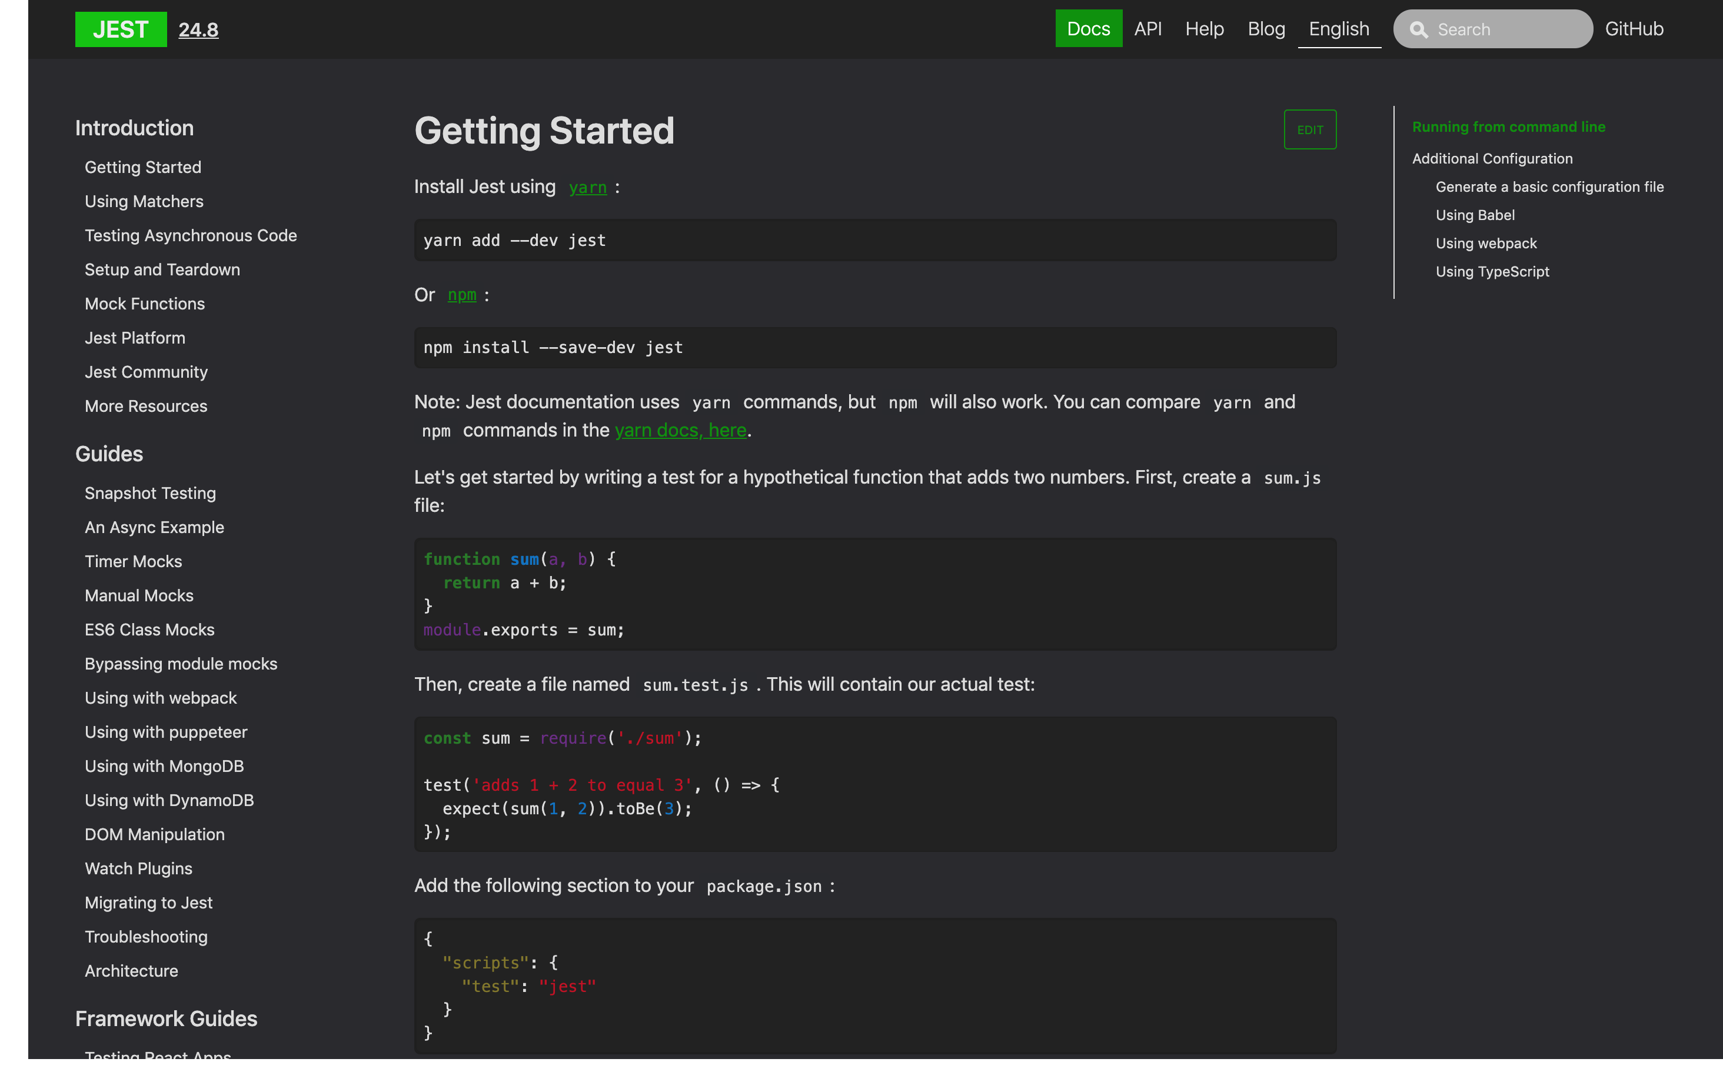Image resolution: width=1723 pixels, height=1092 pixels.
Task: Jump to Running from command line section
Action: pyautogui.click(x=1508, y=127)
